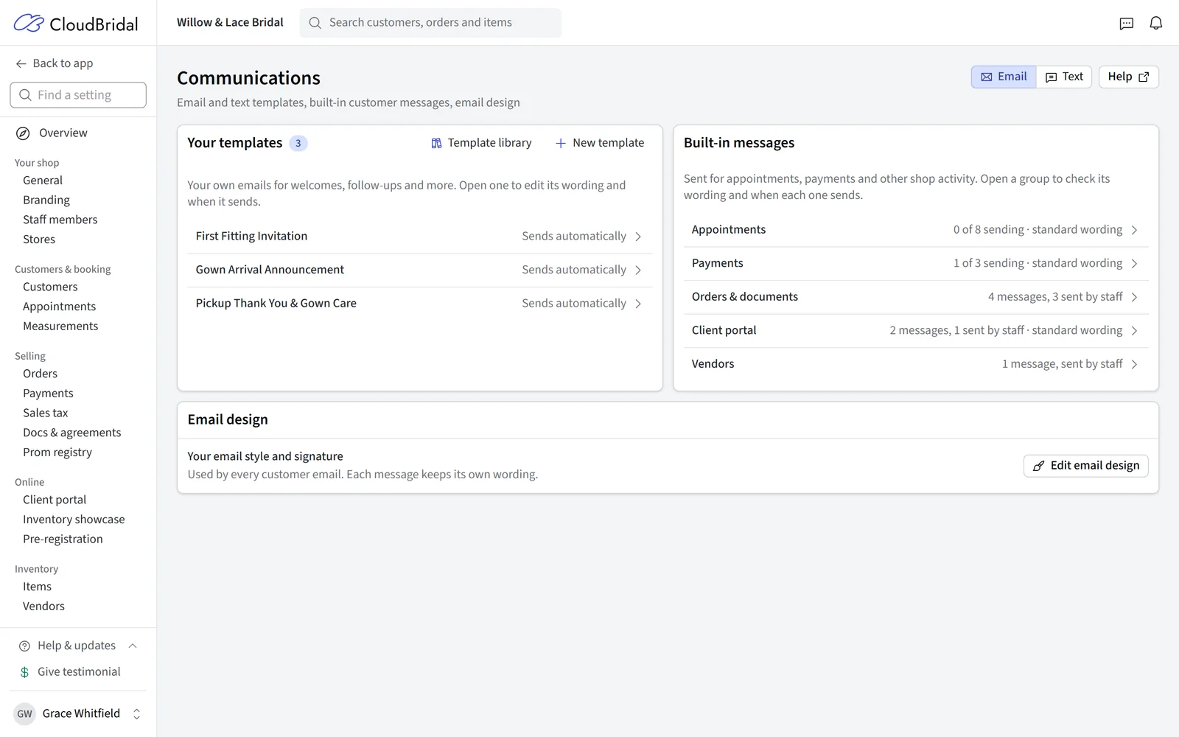Click the Back to app link
The width and height of the screenshot is (1179, 737).
click(55, 63)
